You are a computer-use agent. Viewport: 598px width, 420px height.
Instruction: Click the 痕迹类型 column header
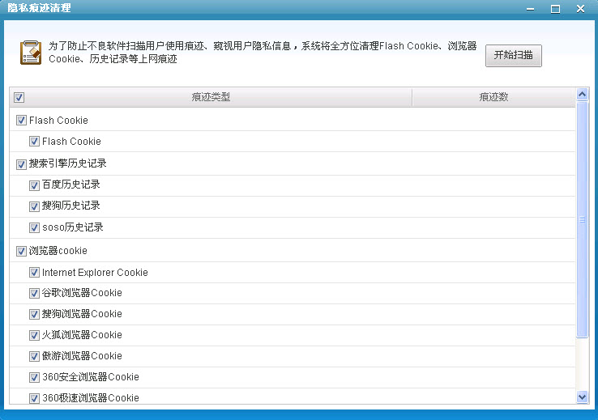[211, 97]
